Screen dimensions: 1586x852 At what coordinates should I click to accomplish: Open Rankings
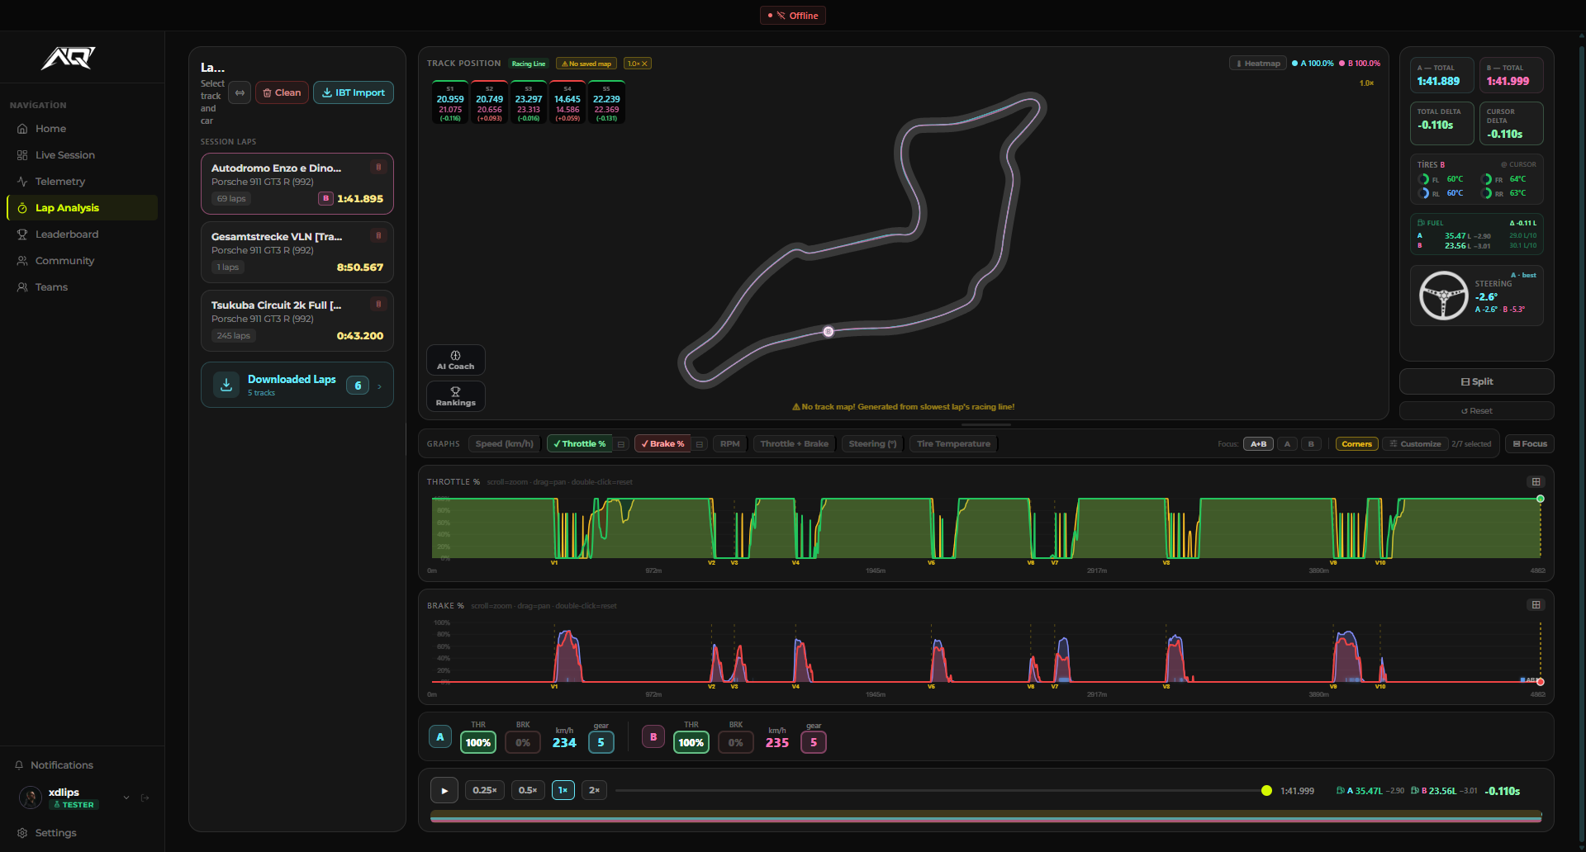tap(456, 396)
